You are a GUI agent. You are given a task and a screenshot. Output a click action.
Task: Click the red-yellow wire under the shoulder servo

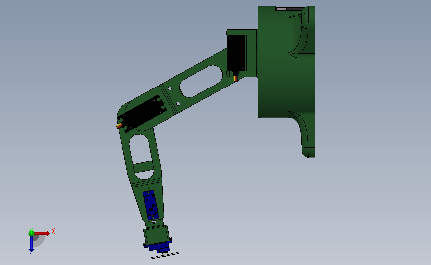[235, 78]
